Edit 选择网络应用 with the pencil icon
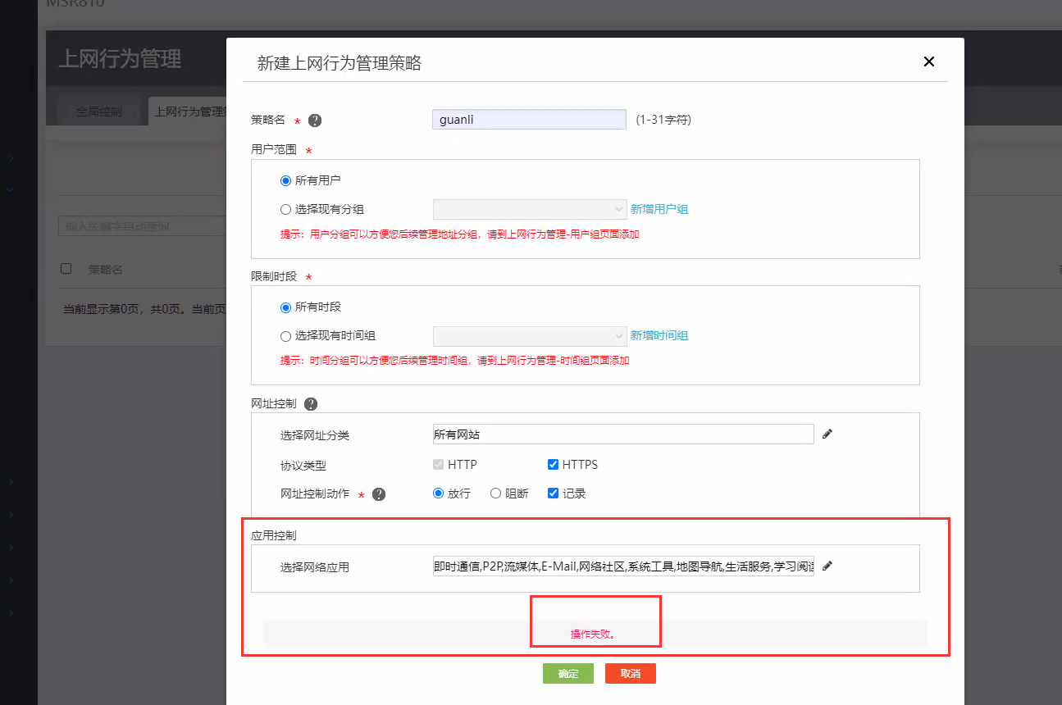1062x705 pixels. (827, 566)
